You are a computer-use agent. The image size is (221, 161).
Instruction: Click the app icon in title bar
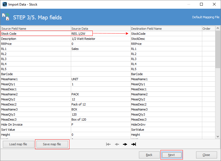coord(4,4)
